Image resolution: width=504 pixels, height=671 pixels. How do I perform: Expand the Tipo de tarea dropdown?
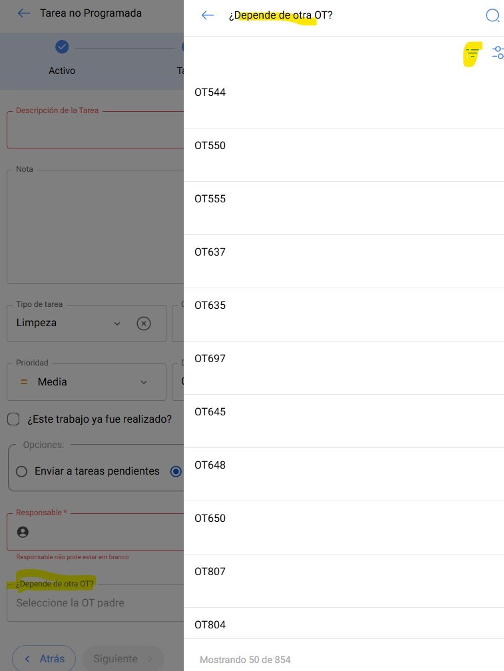[x=117, y=324]
